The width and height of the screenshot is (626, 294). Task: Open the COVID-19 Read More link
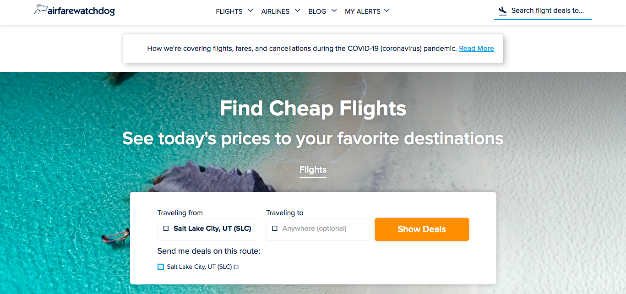tap(476, 48)
